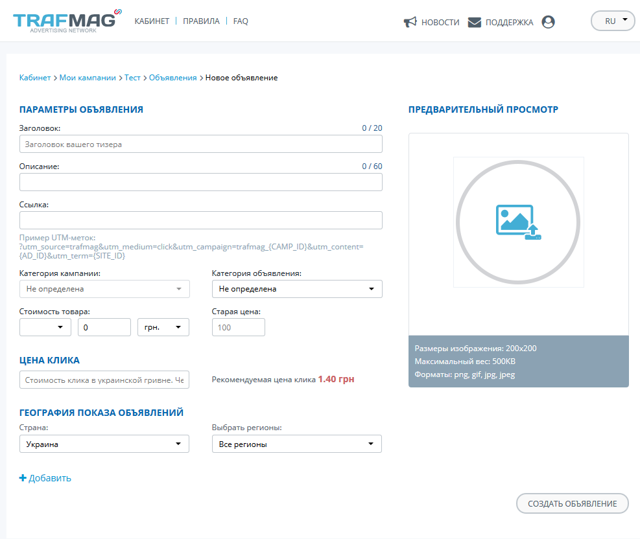640x539 pixels.
Task: Open the Кабинет menu item
Action: (152, 21)
